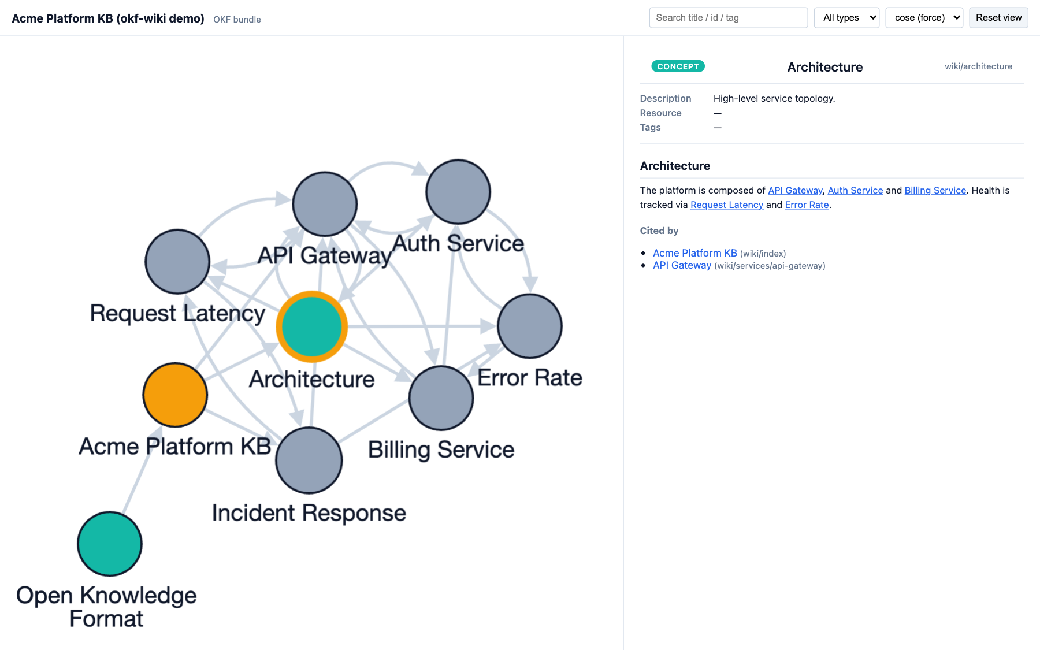This screenshot has width=1040, height=650.
Task: Click the wiki/architecture path text
Action: click(x=978, y=66)
